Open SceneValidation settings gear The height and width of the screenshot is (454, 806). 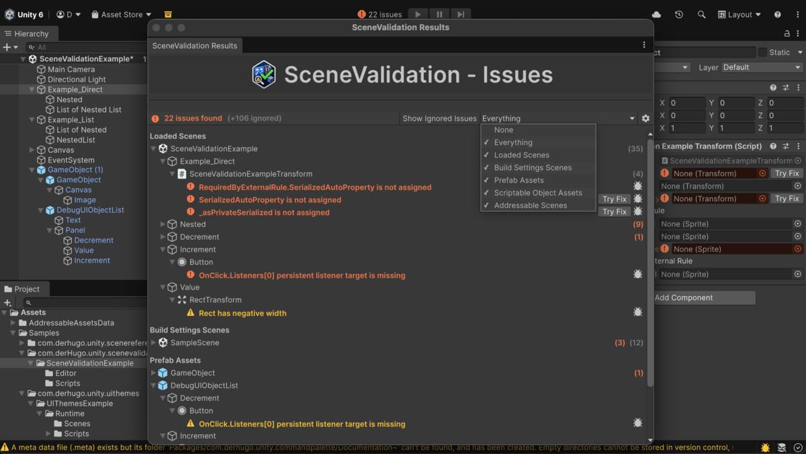click(645, 118)
